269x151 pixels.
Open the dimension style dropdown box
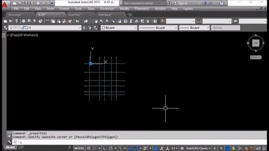click(217, 21)
